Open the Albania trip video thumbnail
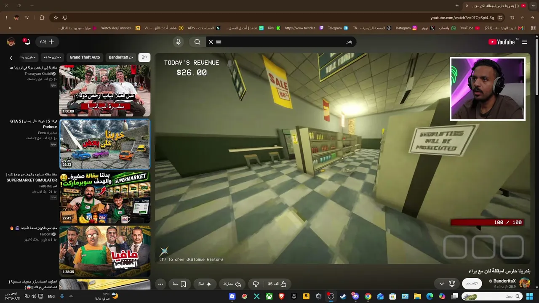This screenshot has width=539, height=303. (105, 90)
